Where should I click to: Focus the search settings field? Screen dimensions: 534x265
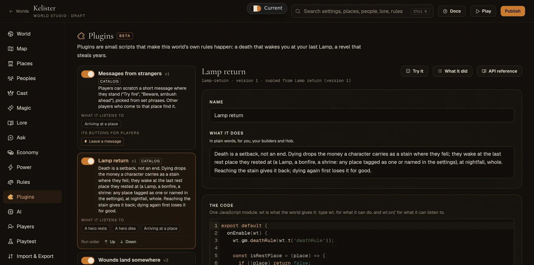[362, 11]
